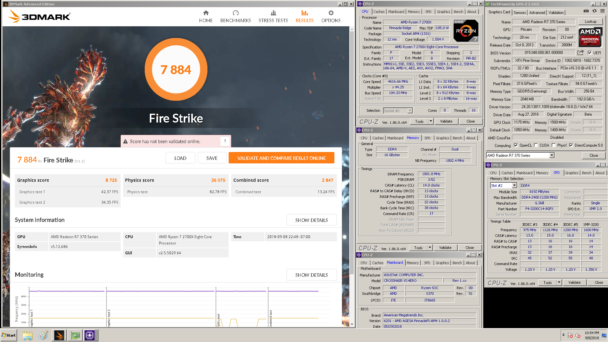608x342 pixels.
Task: Click Validate in the top CPU-Z window
Action: click(x=446, y=121)
